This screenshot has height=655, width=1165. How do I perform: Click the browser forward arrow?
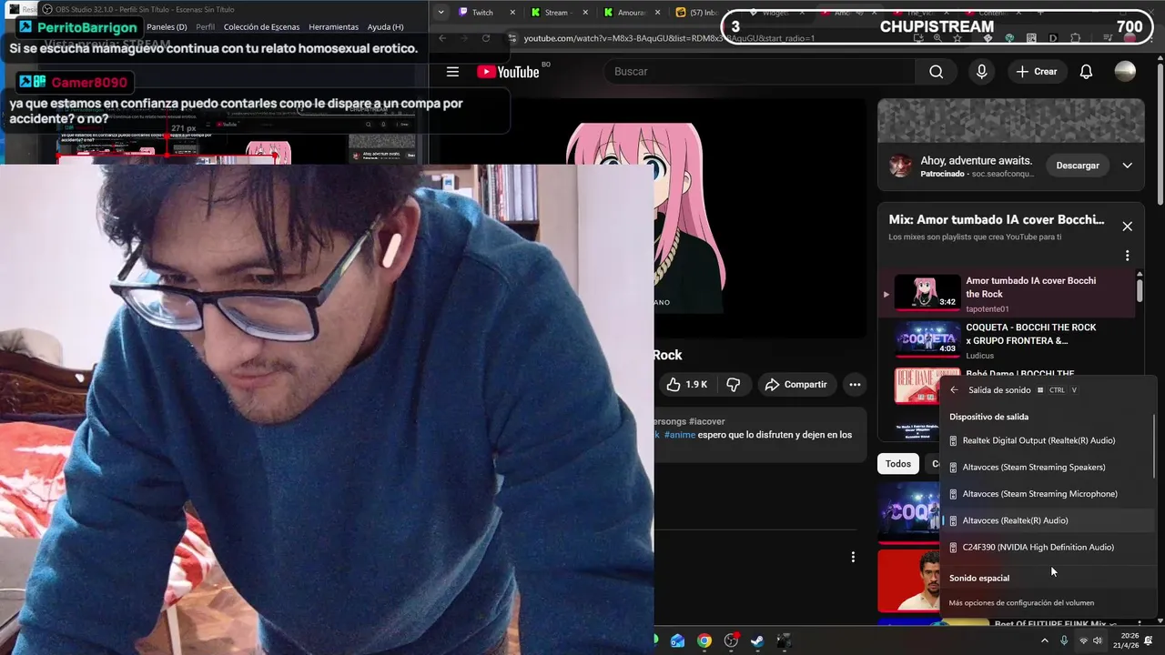tap(464, 38)
